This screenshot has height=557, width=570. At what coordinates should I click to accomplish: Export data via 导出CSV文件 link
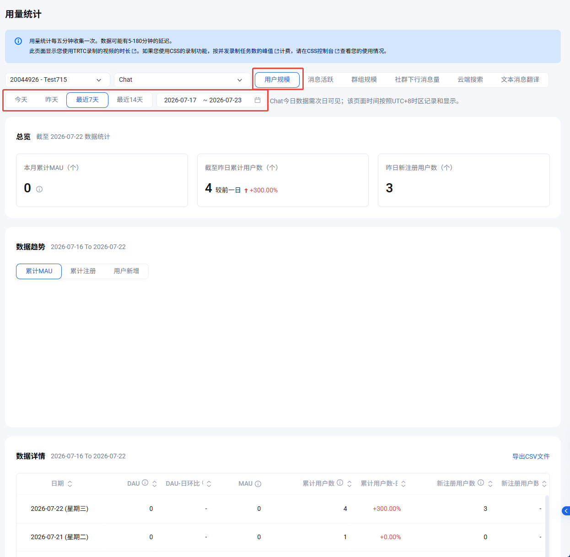pos(531,456)
